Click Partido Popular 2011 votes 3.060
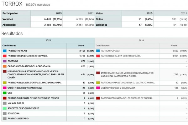 point(175,51)
